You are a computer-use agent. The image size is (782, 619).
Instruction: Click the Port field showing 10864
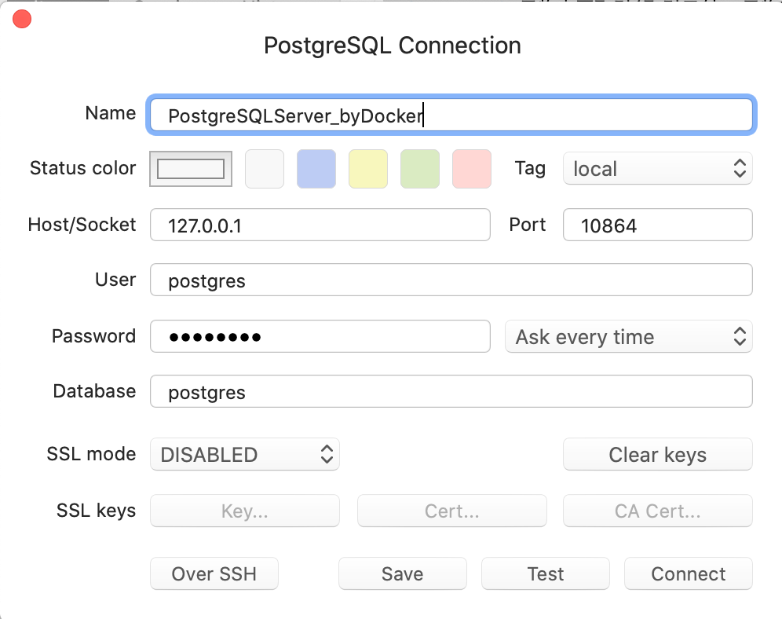pyautogui.click(x=657, y=225)
